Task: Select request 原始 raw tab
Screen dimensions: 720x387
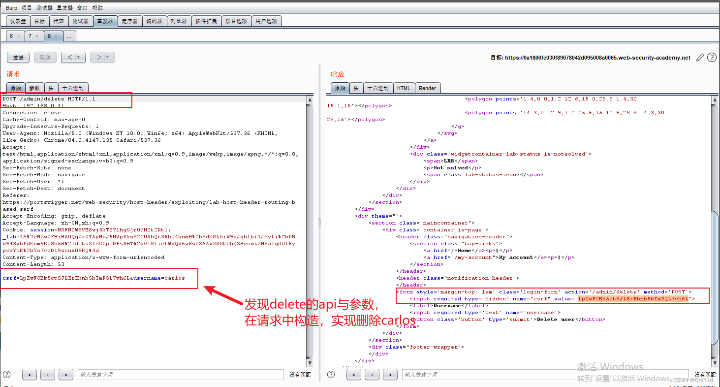Action: coord(16,88)
